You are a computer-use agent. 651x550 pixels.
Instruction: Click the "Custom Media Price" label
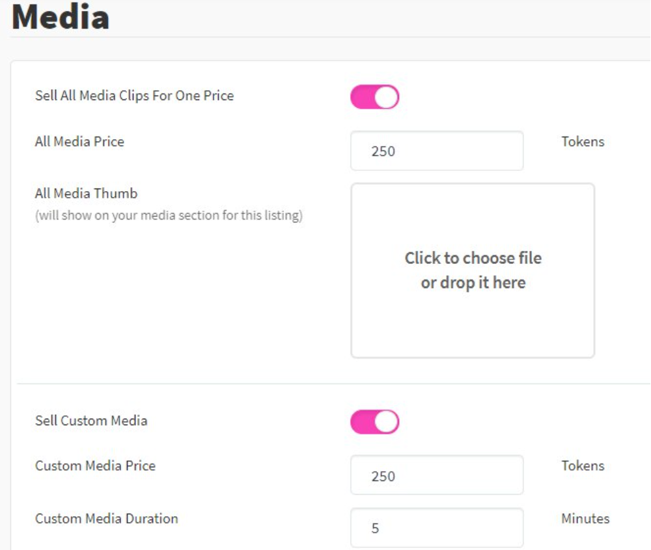[x=95, y=465]
